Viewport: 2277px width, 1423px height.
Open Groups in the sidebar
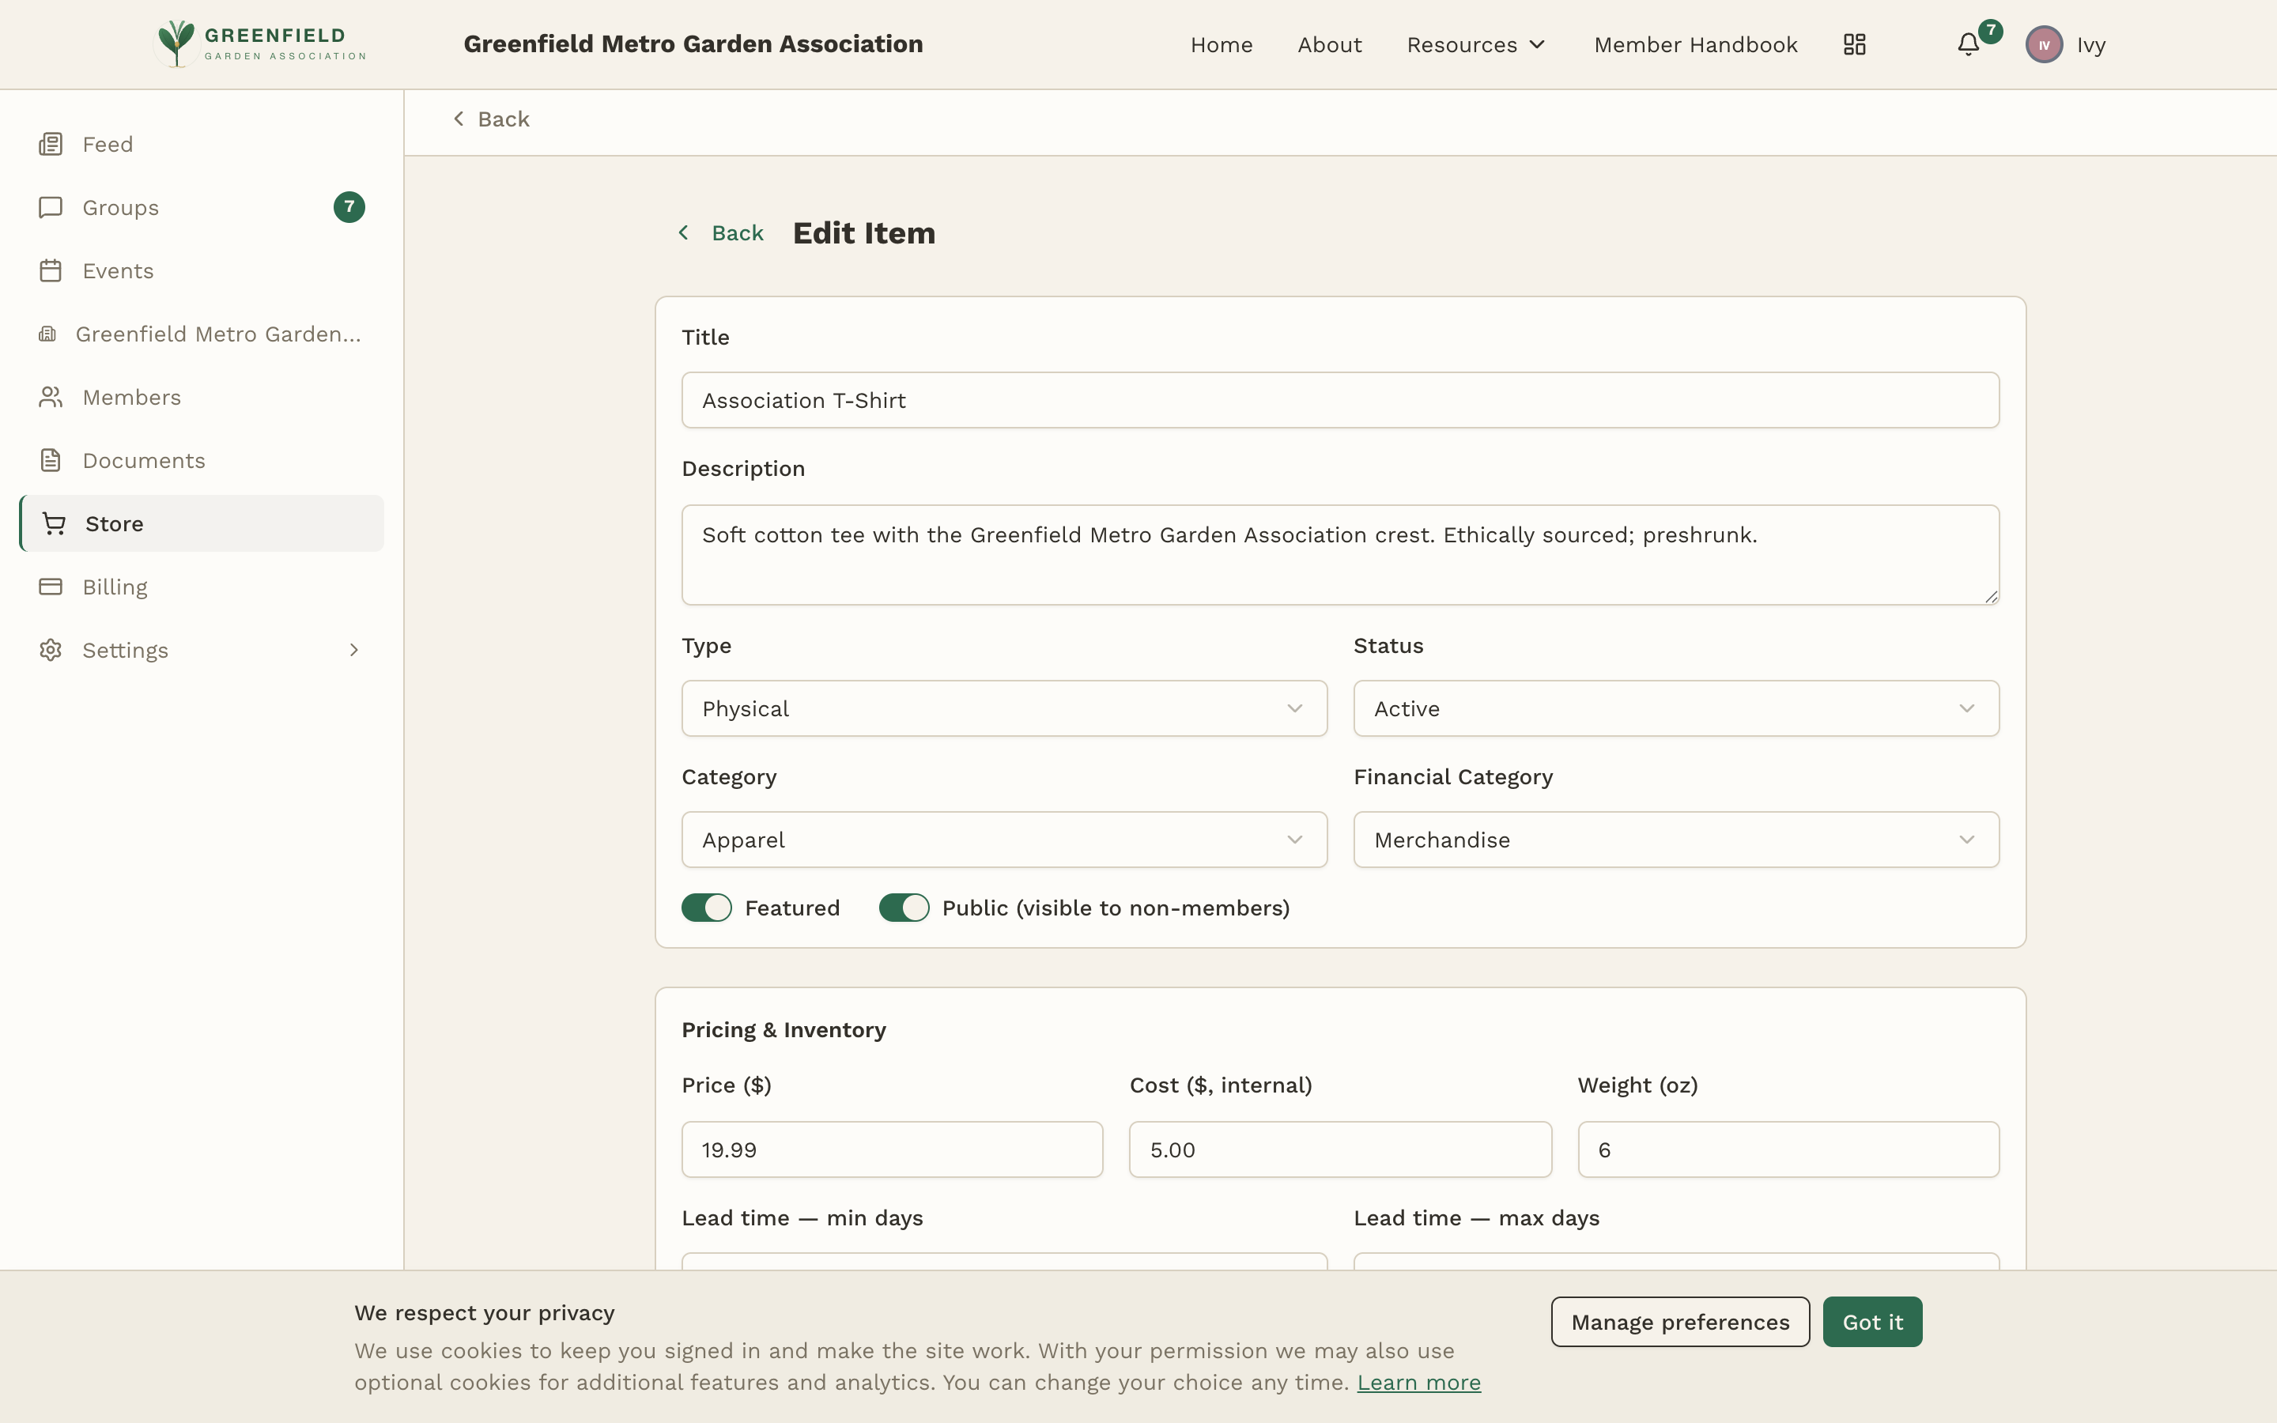pyautogui.click(x=202, y=207)
